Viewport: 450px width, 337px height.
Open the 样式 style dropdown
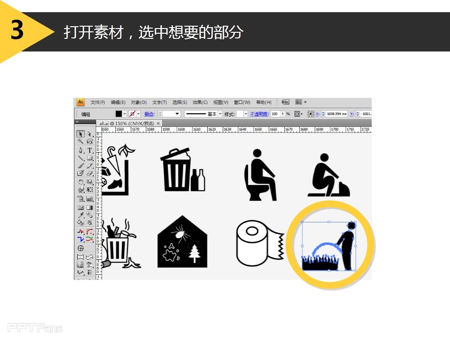[245, 113]
